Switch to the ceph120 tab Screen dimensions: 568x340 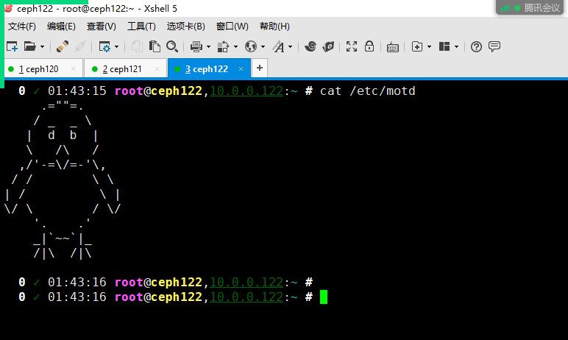(x=39, y=68)
